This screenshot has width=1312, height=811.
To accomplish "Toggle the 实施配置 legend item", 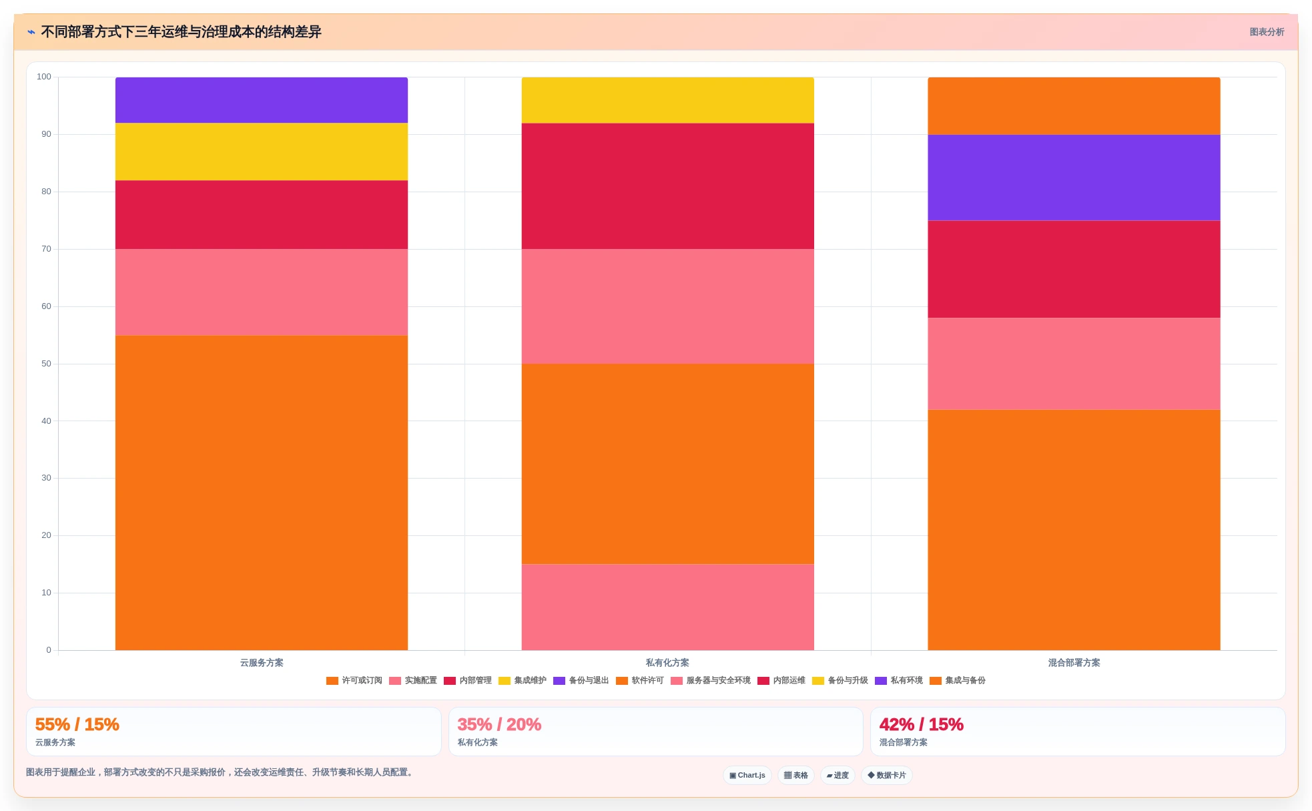I will pyautogui.click(x=412, y=681).
